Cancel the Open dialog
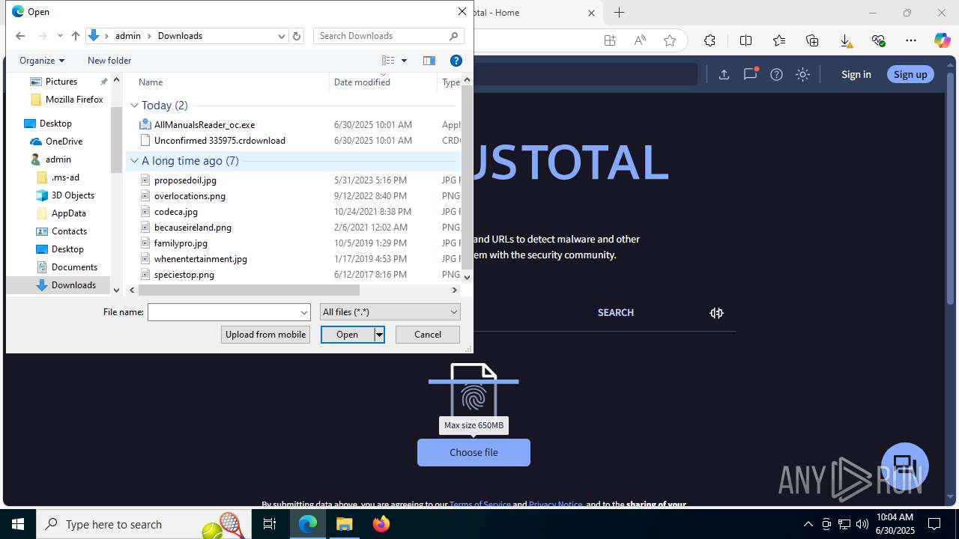Viewport: 959px width, 539px height. coord(428,335)
